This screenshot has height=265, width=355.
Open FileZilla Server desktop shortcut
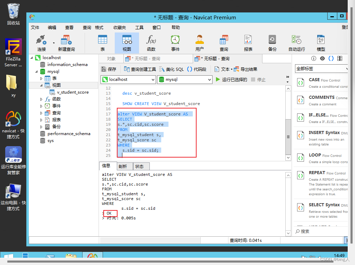(x=14, y=53)
